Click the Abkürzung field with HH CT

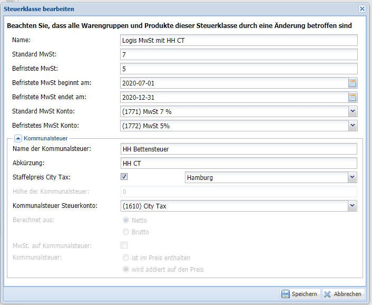tap(239, 163)
